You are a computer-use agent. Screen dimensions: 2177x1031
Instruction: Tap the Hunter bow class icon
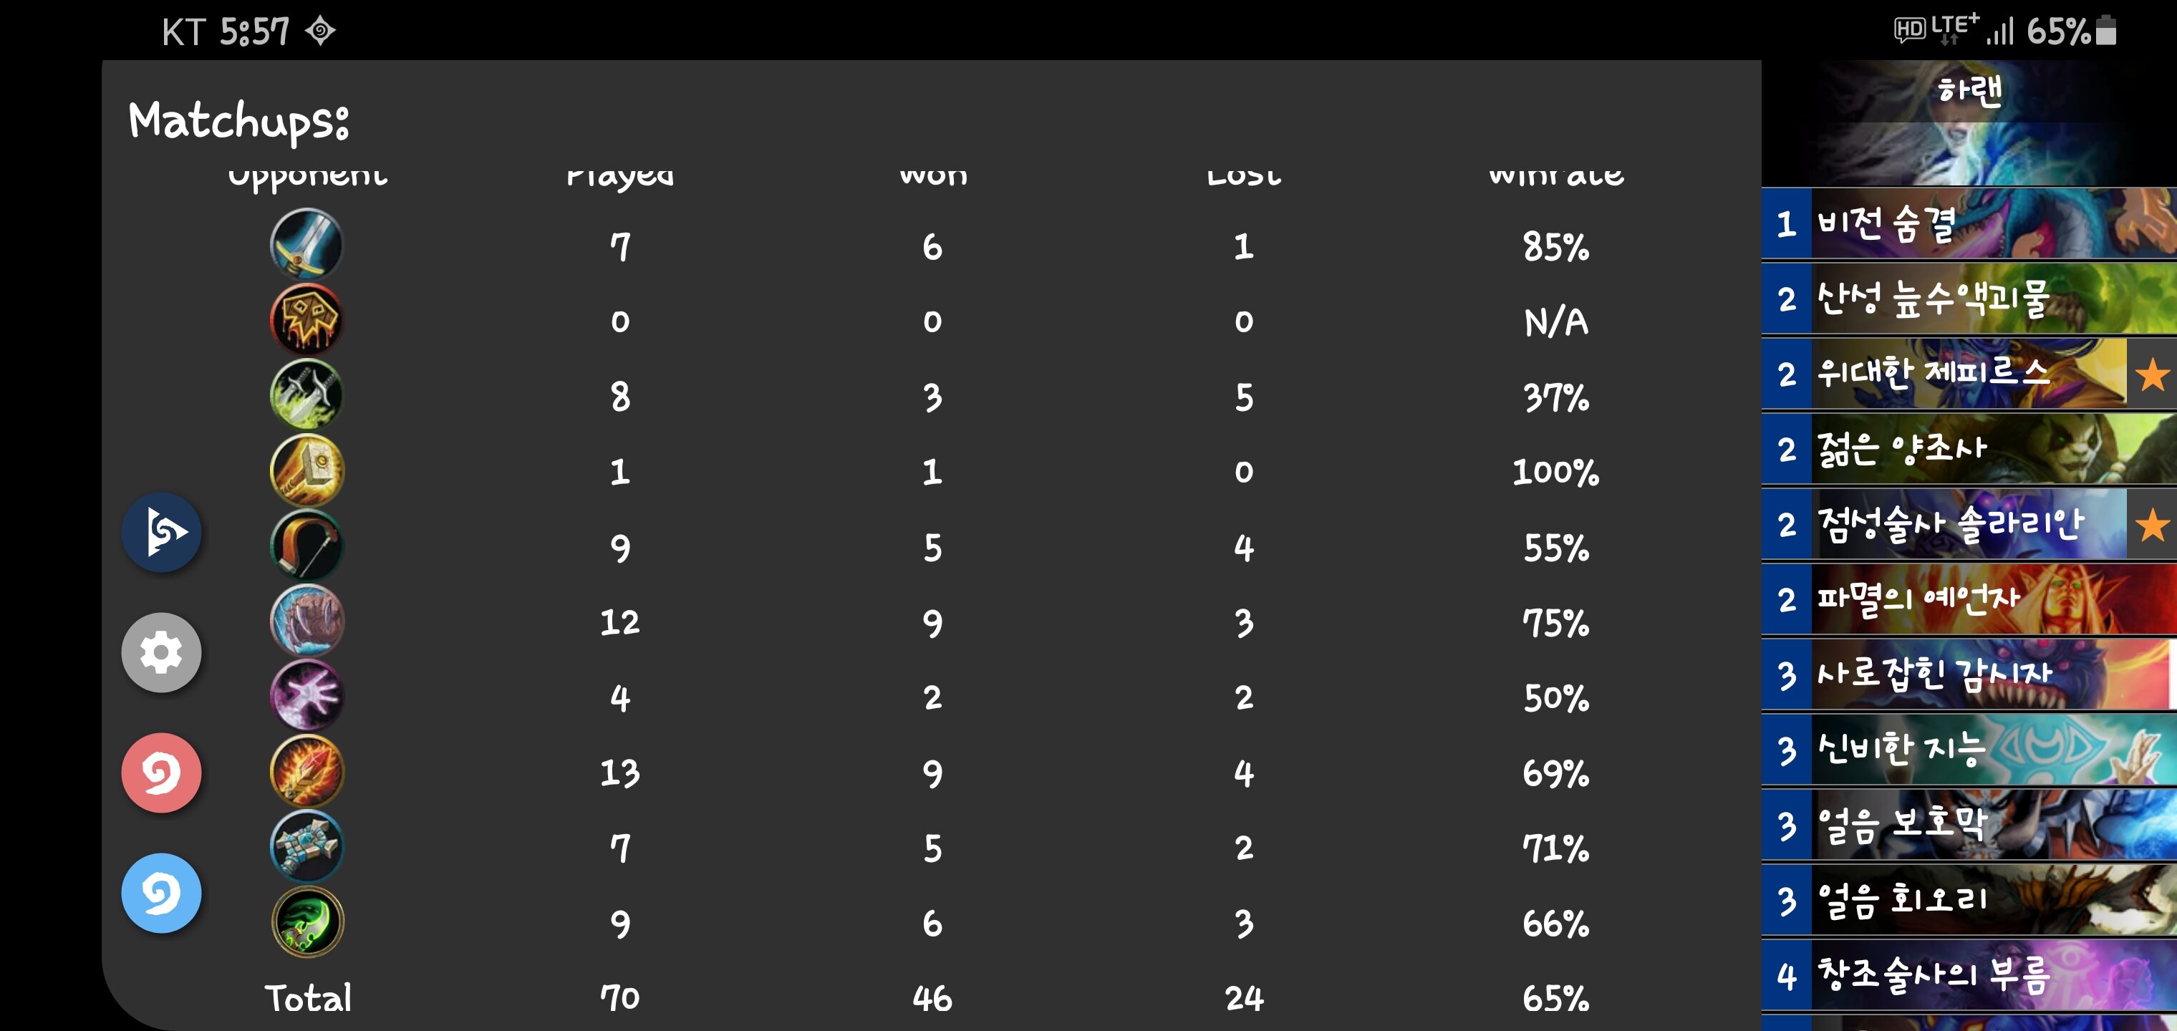pos(306,545)
